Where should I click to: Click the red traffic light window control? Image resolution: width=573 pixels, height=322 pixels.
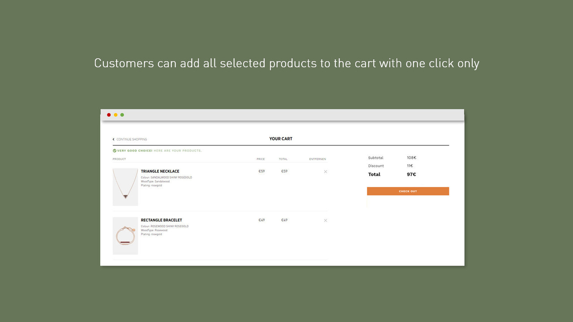click(x=109, y=114)
